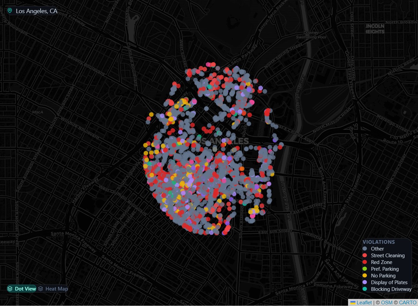Screen dimensions: 418x306
Task: Click the location pin icon
Action: click(10, 11)
